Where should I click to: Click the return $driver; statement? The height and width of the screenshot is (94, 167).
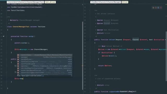click(105, 66)
